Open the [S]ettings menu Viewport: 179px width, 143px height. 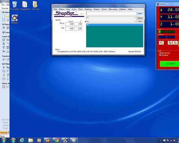[88, 9]
